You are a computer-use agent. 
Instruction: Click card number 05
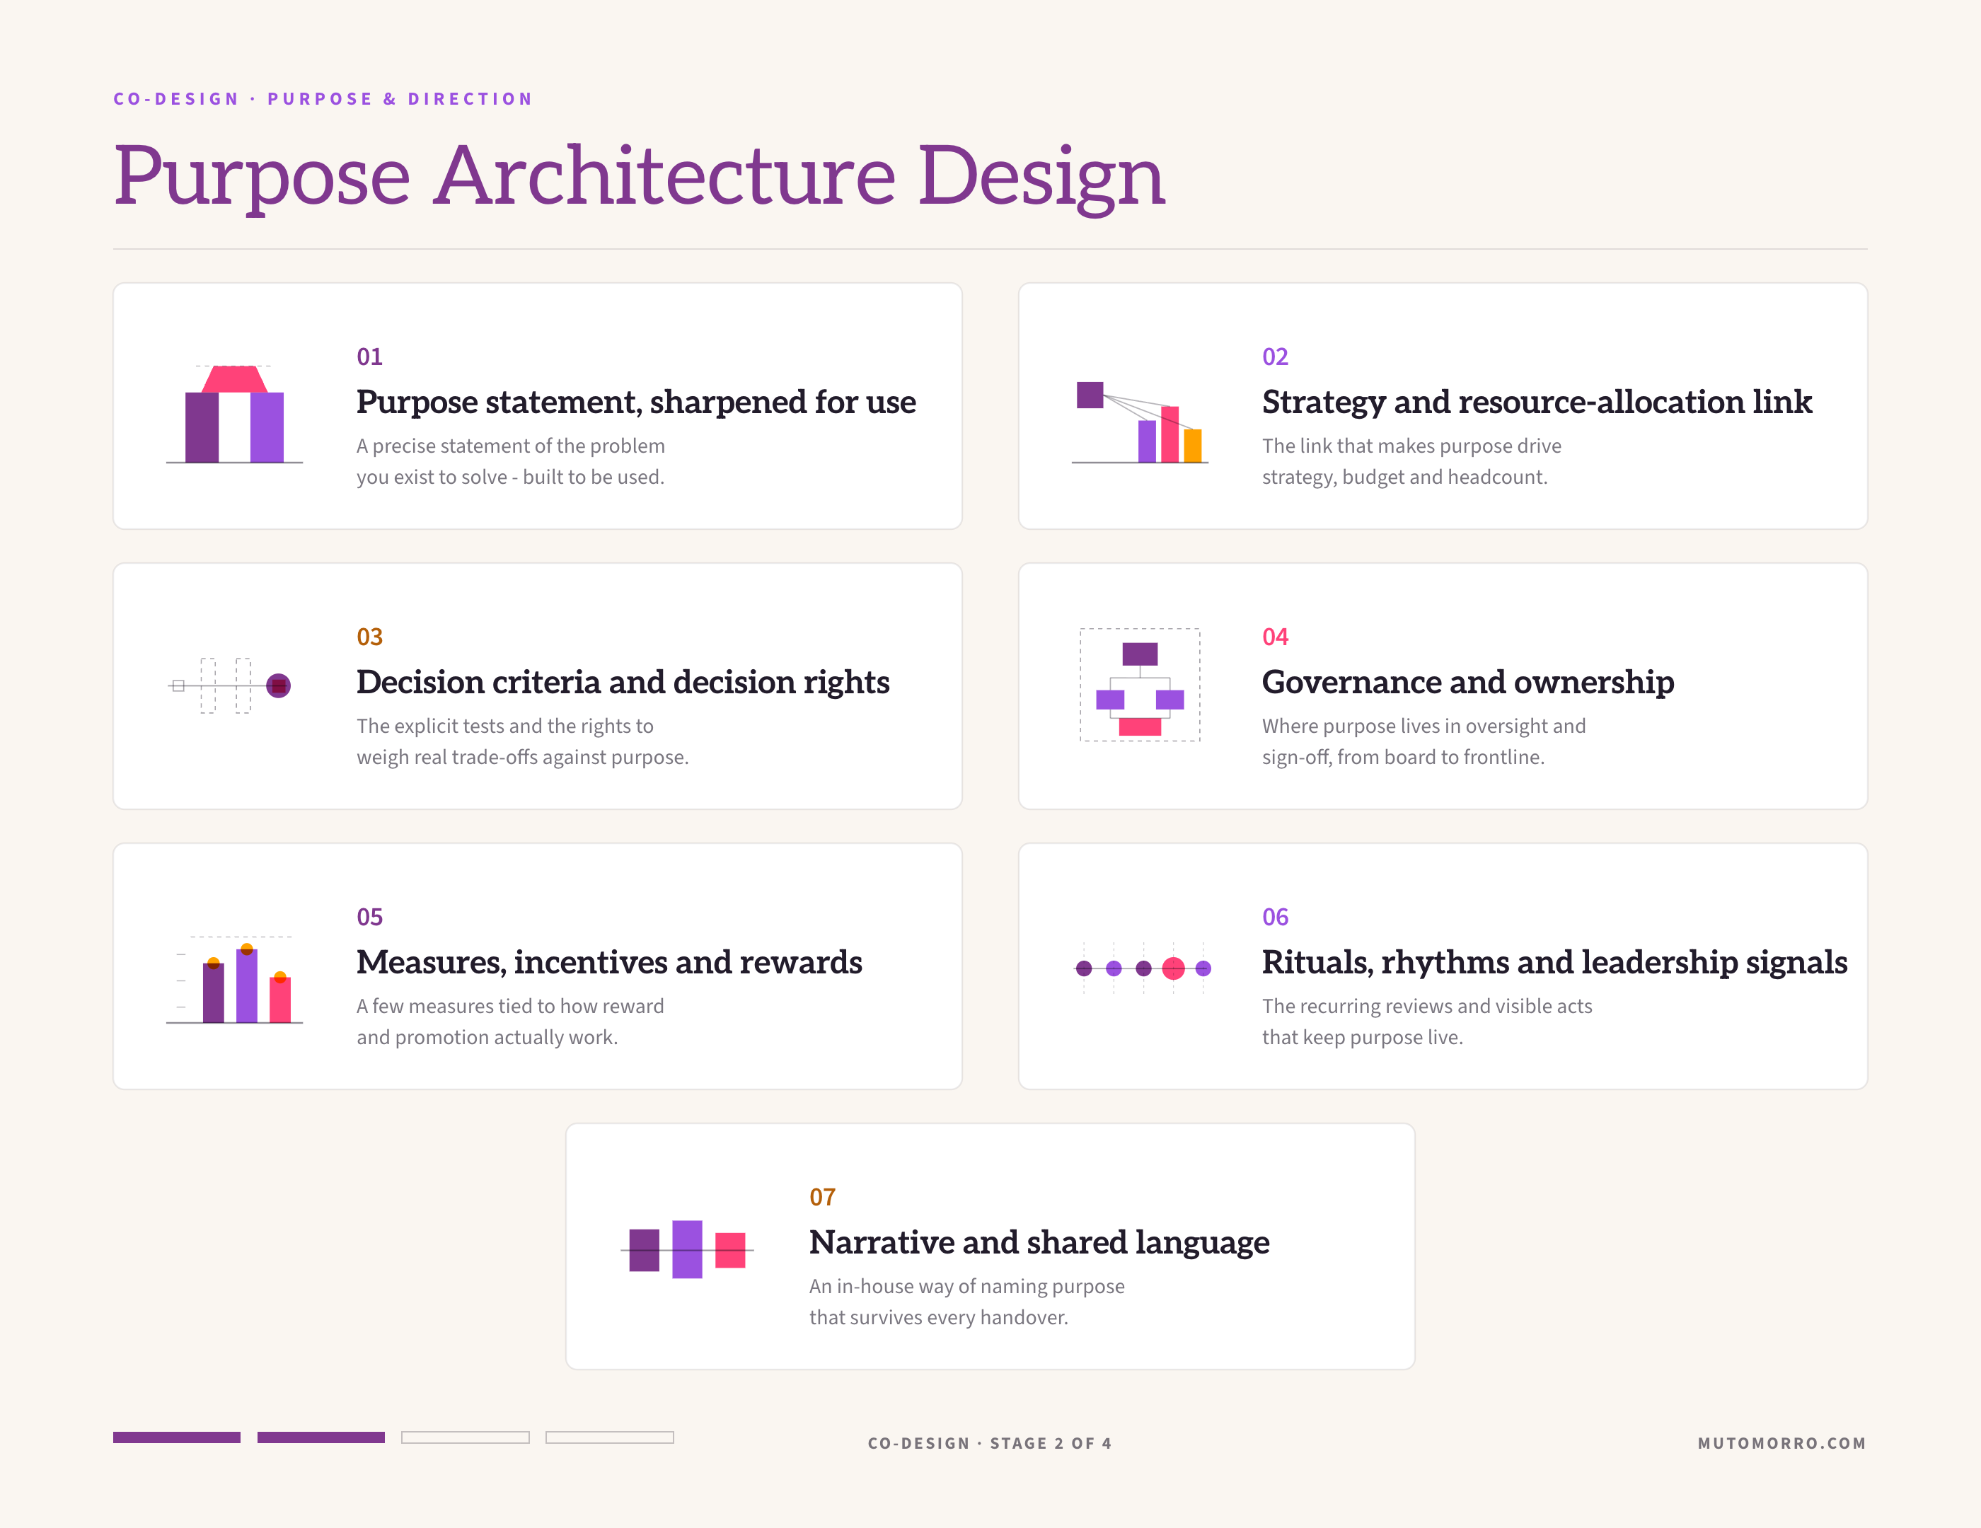369,917
